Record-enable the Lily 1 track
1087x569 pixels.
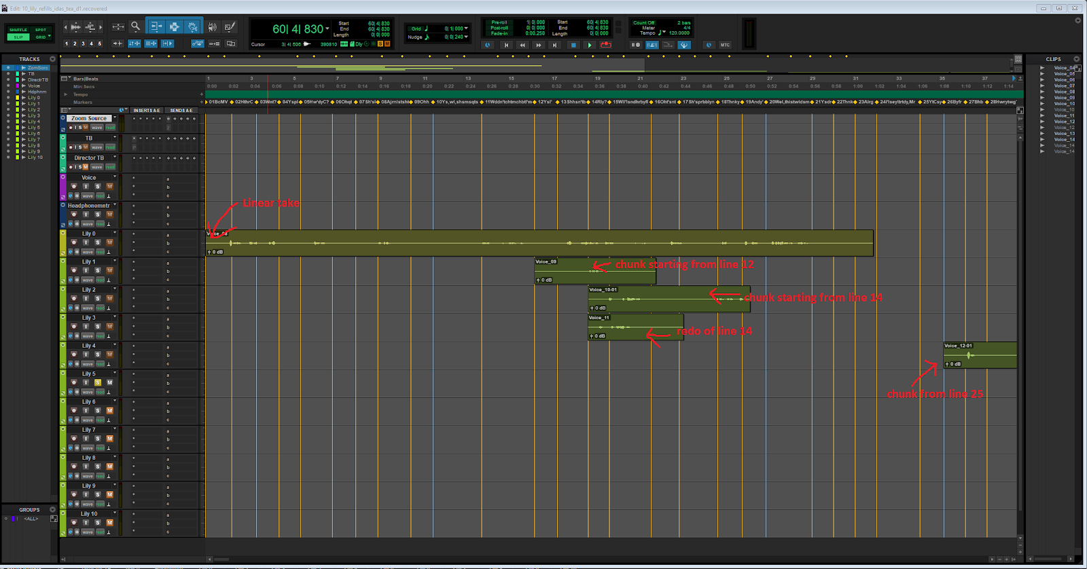pos(74,270)
